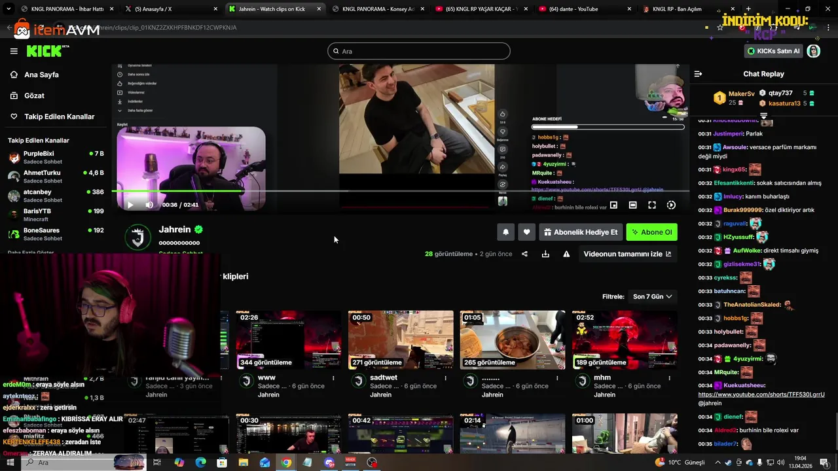Viewport: 838px width, 471px height.
Task: Switch to the dante - YouTube tab
Action: (x=585, y=9)
